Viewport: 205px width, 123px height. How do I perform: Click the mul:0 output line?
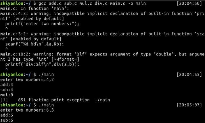point(7,95)
